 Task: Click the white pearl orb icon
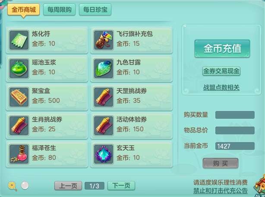[25, 185]
